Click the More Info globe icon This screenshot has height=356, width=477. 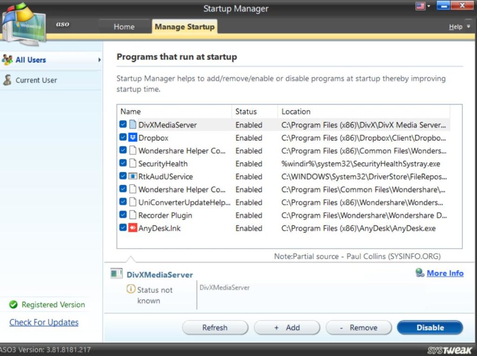[420, 273]
